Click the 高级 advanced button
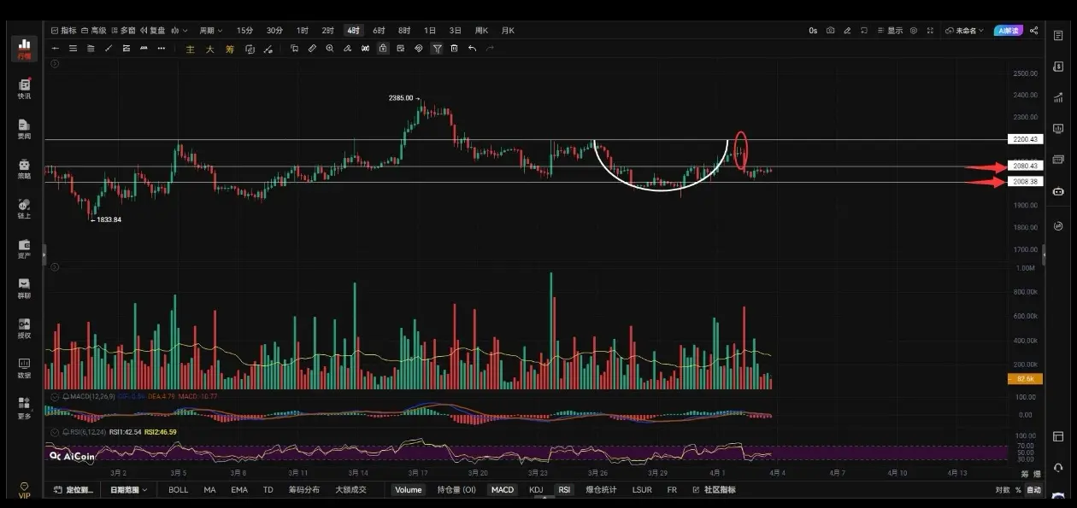Image resolution: width=1077 pixels, height=508 pixels. pos(95,31)
